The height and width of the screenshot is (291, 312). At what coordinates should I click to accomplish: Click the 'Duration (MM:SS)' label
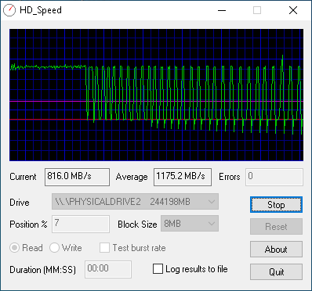[42, 270]
